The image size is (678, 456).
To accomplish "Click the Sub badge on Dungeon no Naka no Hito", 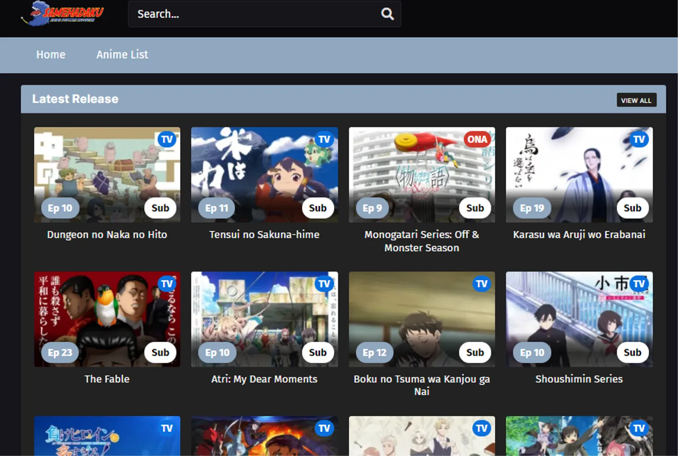I will [160, 208].
